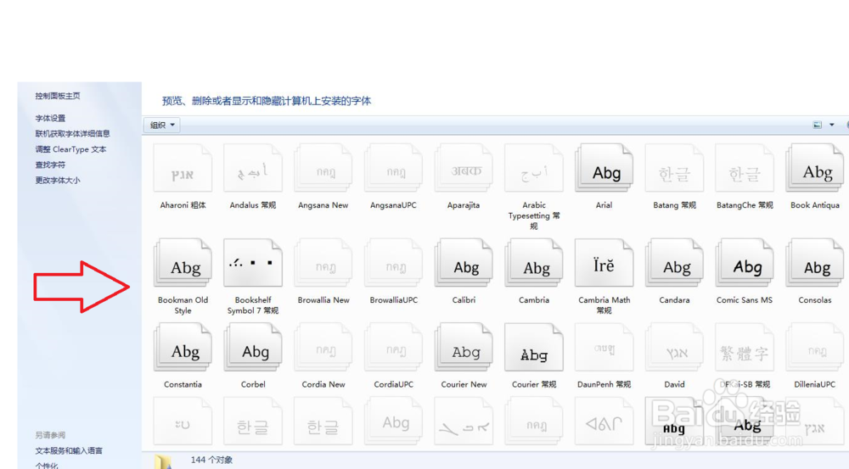This screenshot has height=469, width=849.
Task: Select the Constantia font icon
Action: click(183, 347)
